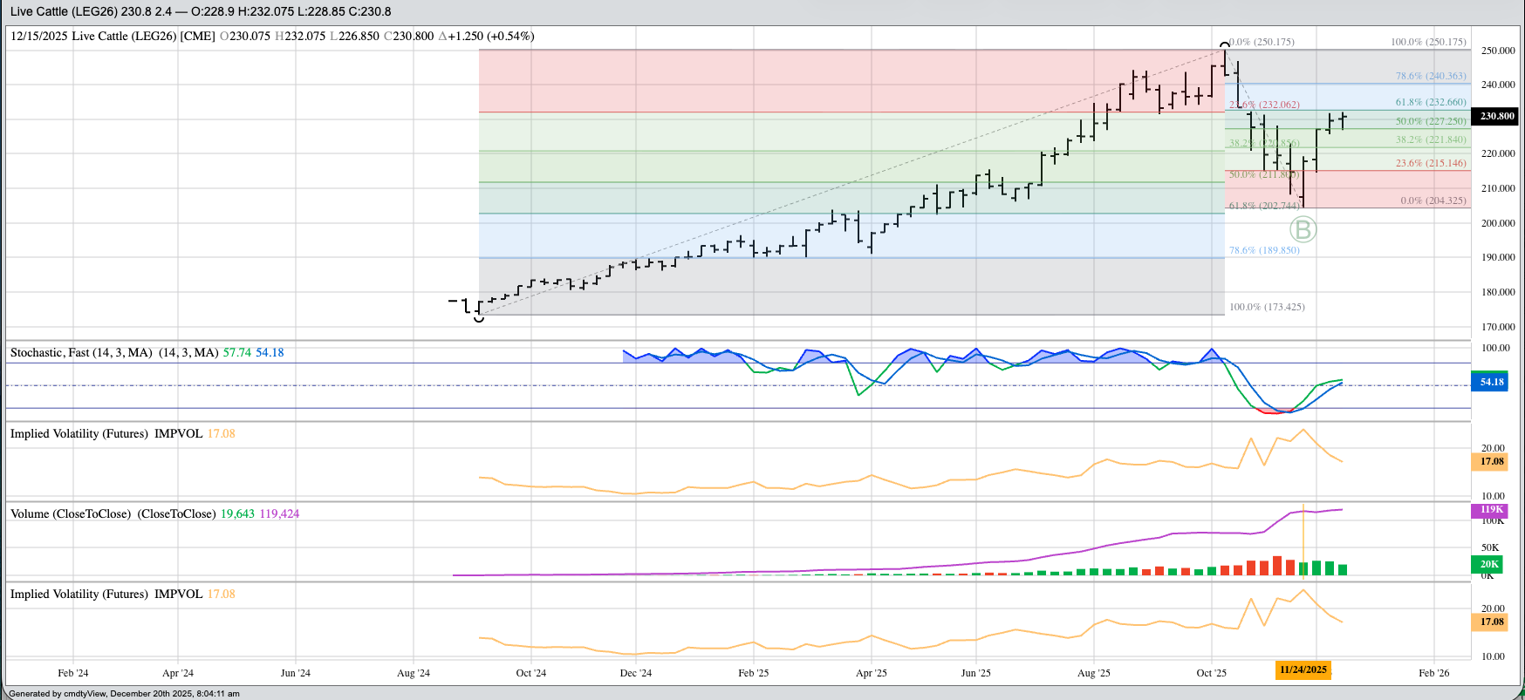Click the purple 119K open interest tag
This screenshot has width=1525, height=700.
[x=1491, y=510]
